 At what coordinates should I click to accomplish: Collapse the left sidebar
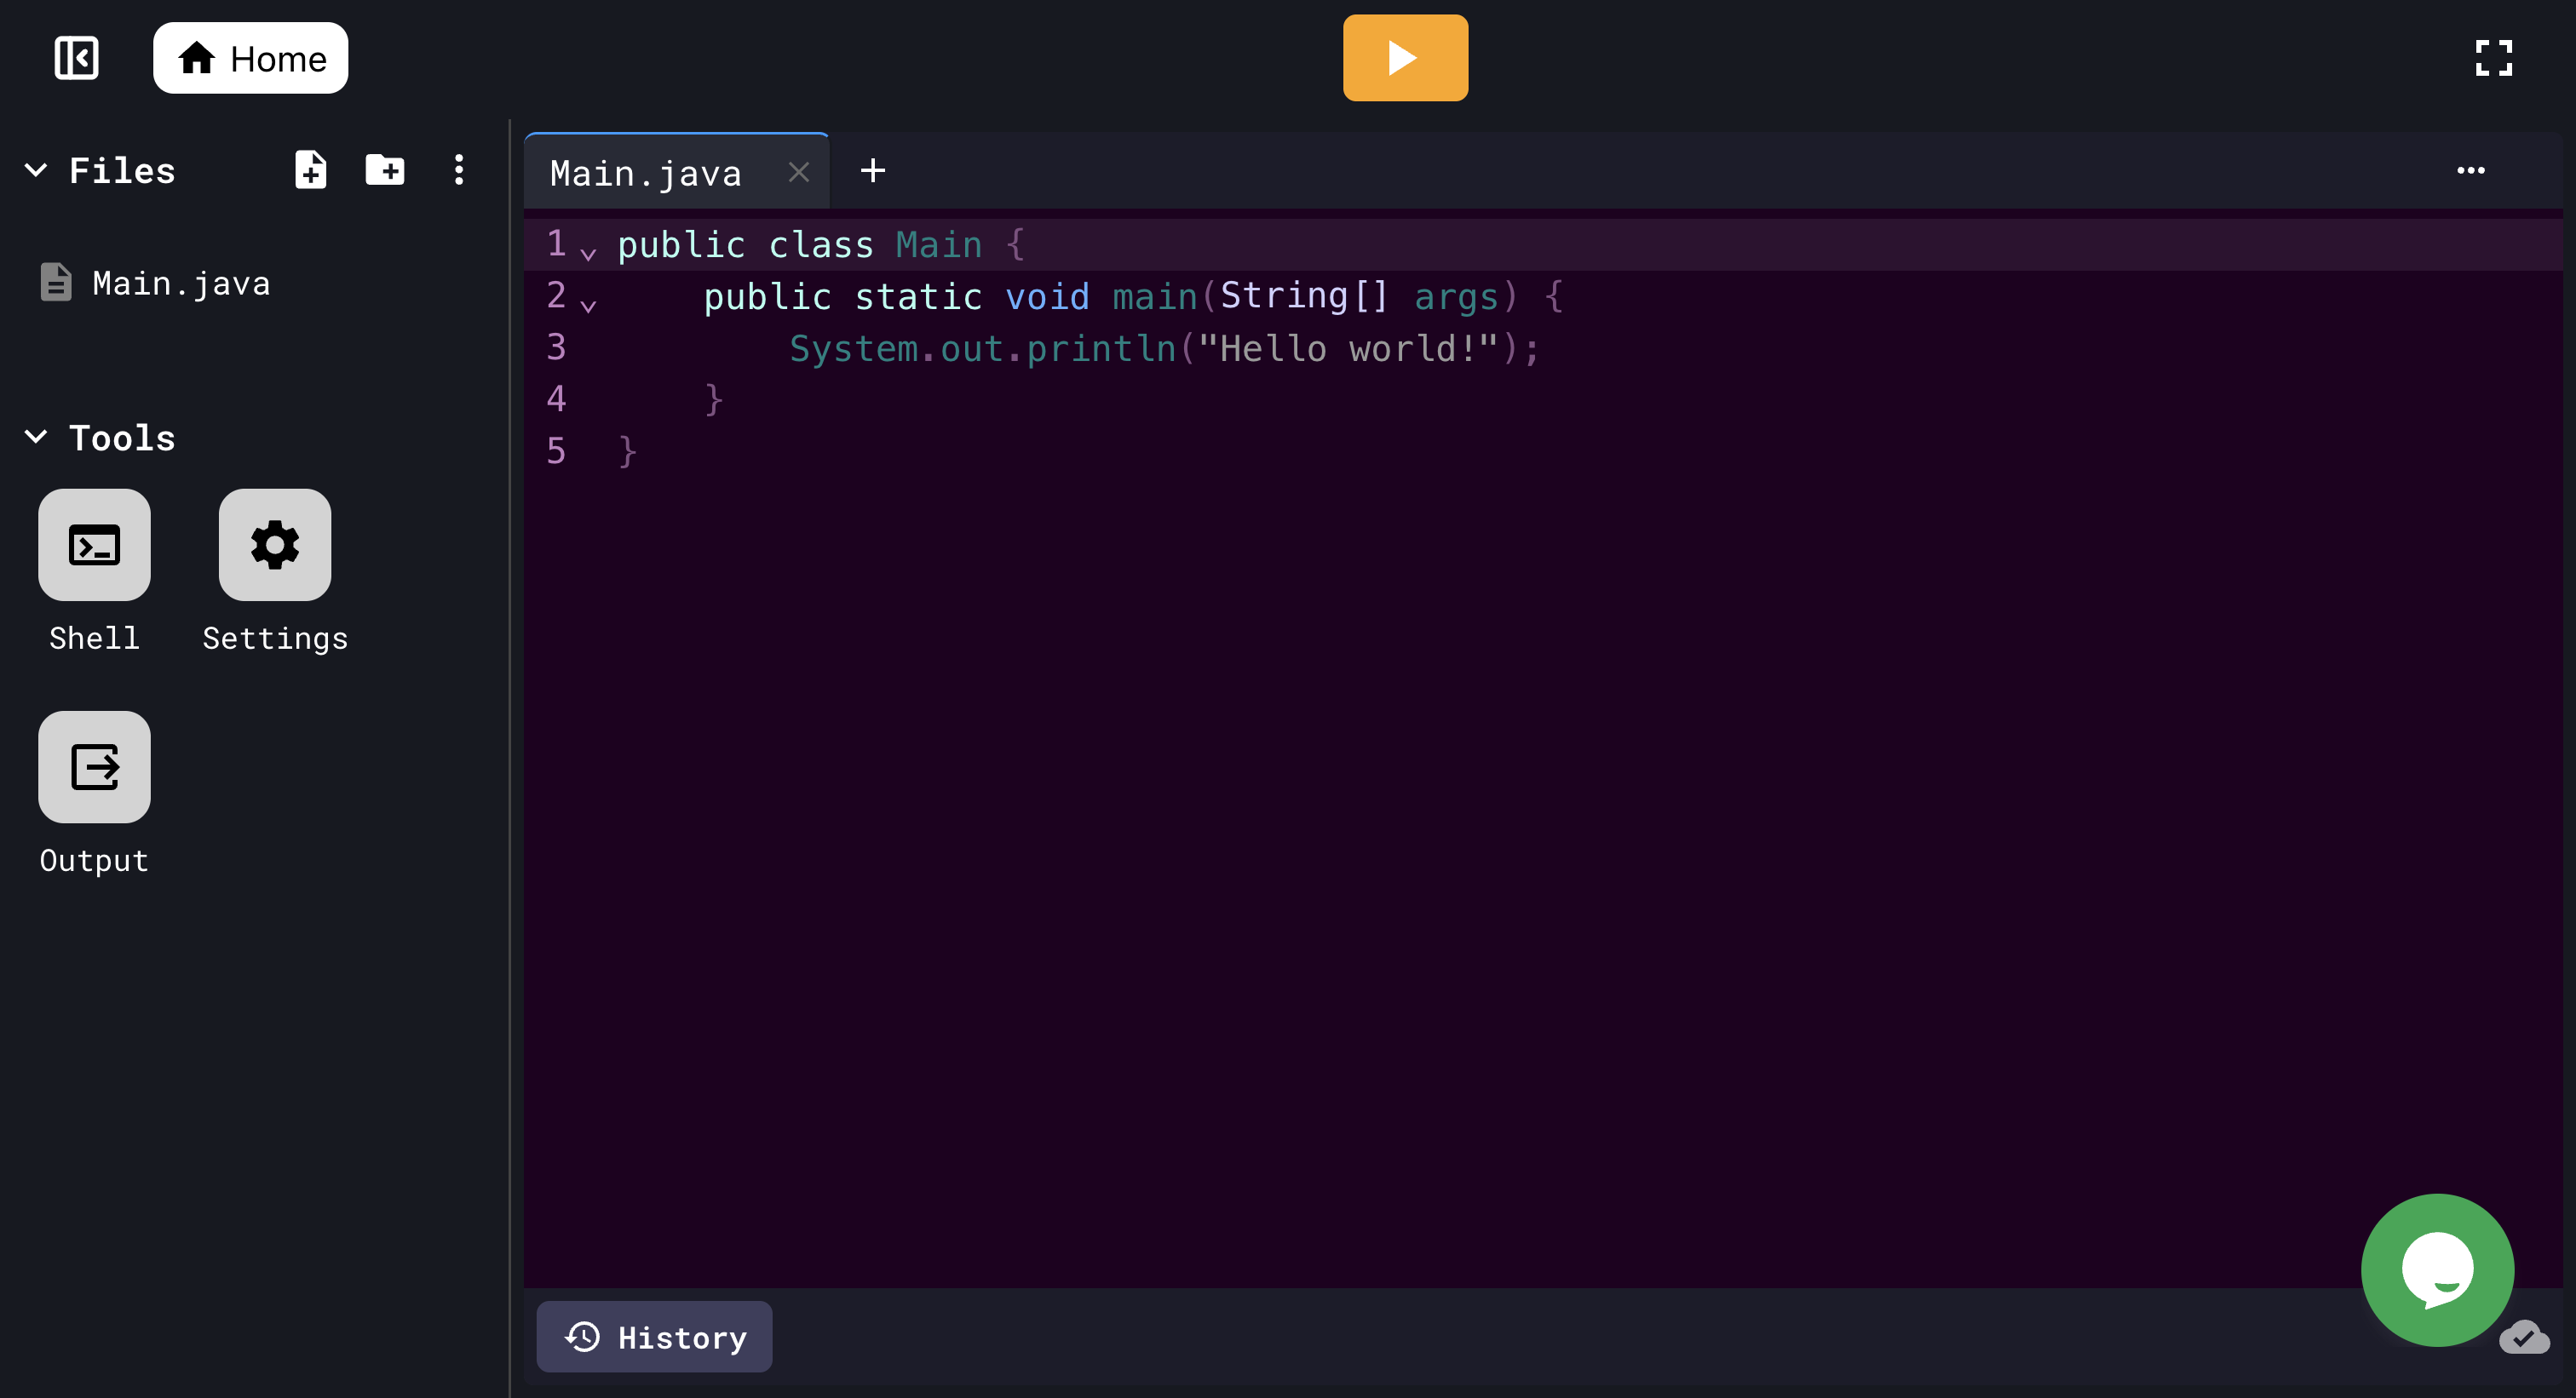[76, 57]
